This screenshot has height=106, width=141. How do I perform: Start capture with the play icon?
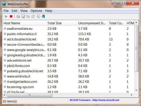coord(6,16)
